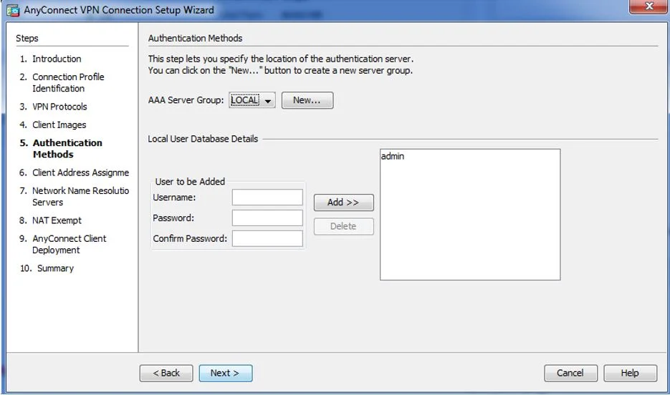Select step 10 Summary

(47, 268)
